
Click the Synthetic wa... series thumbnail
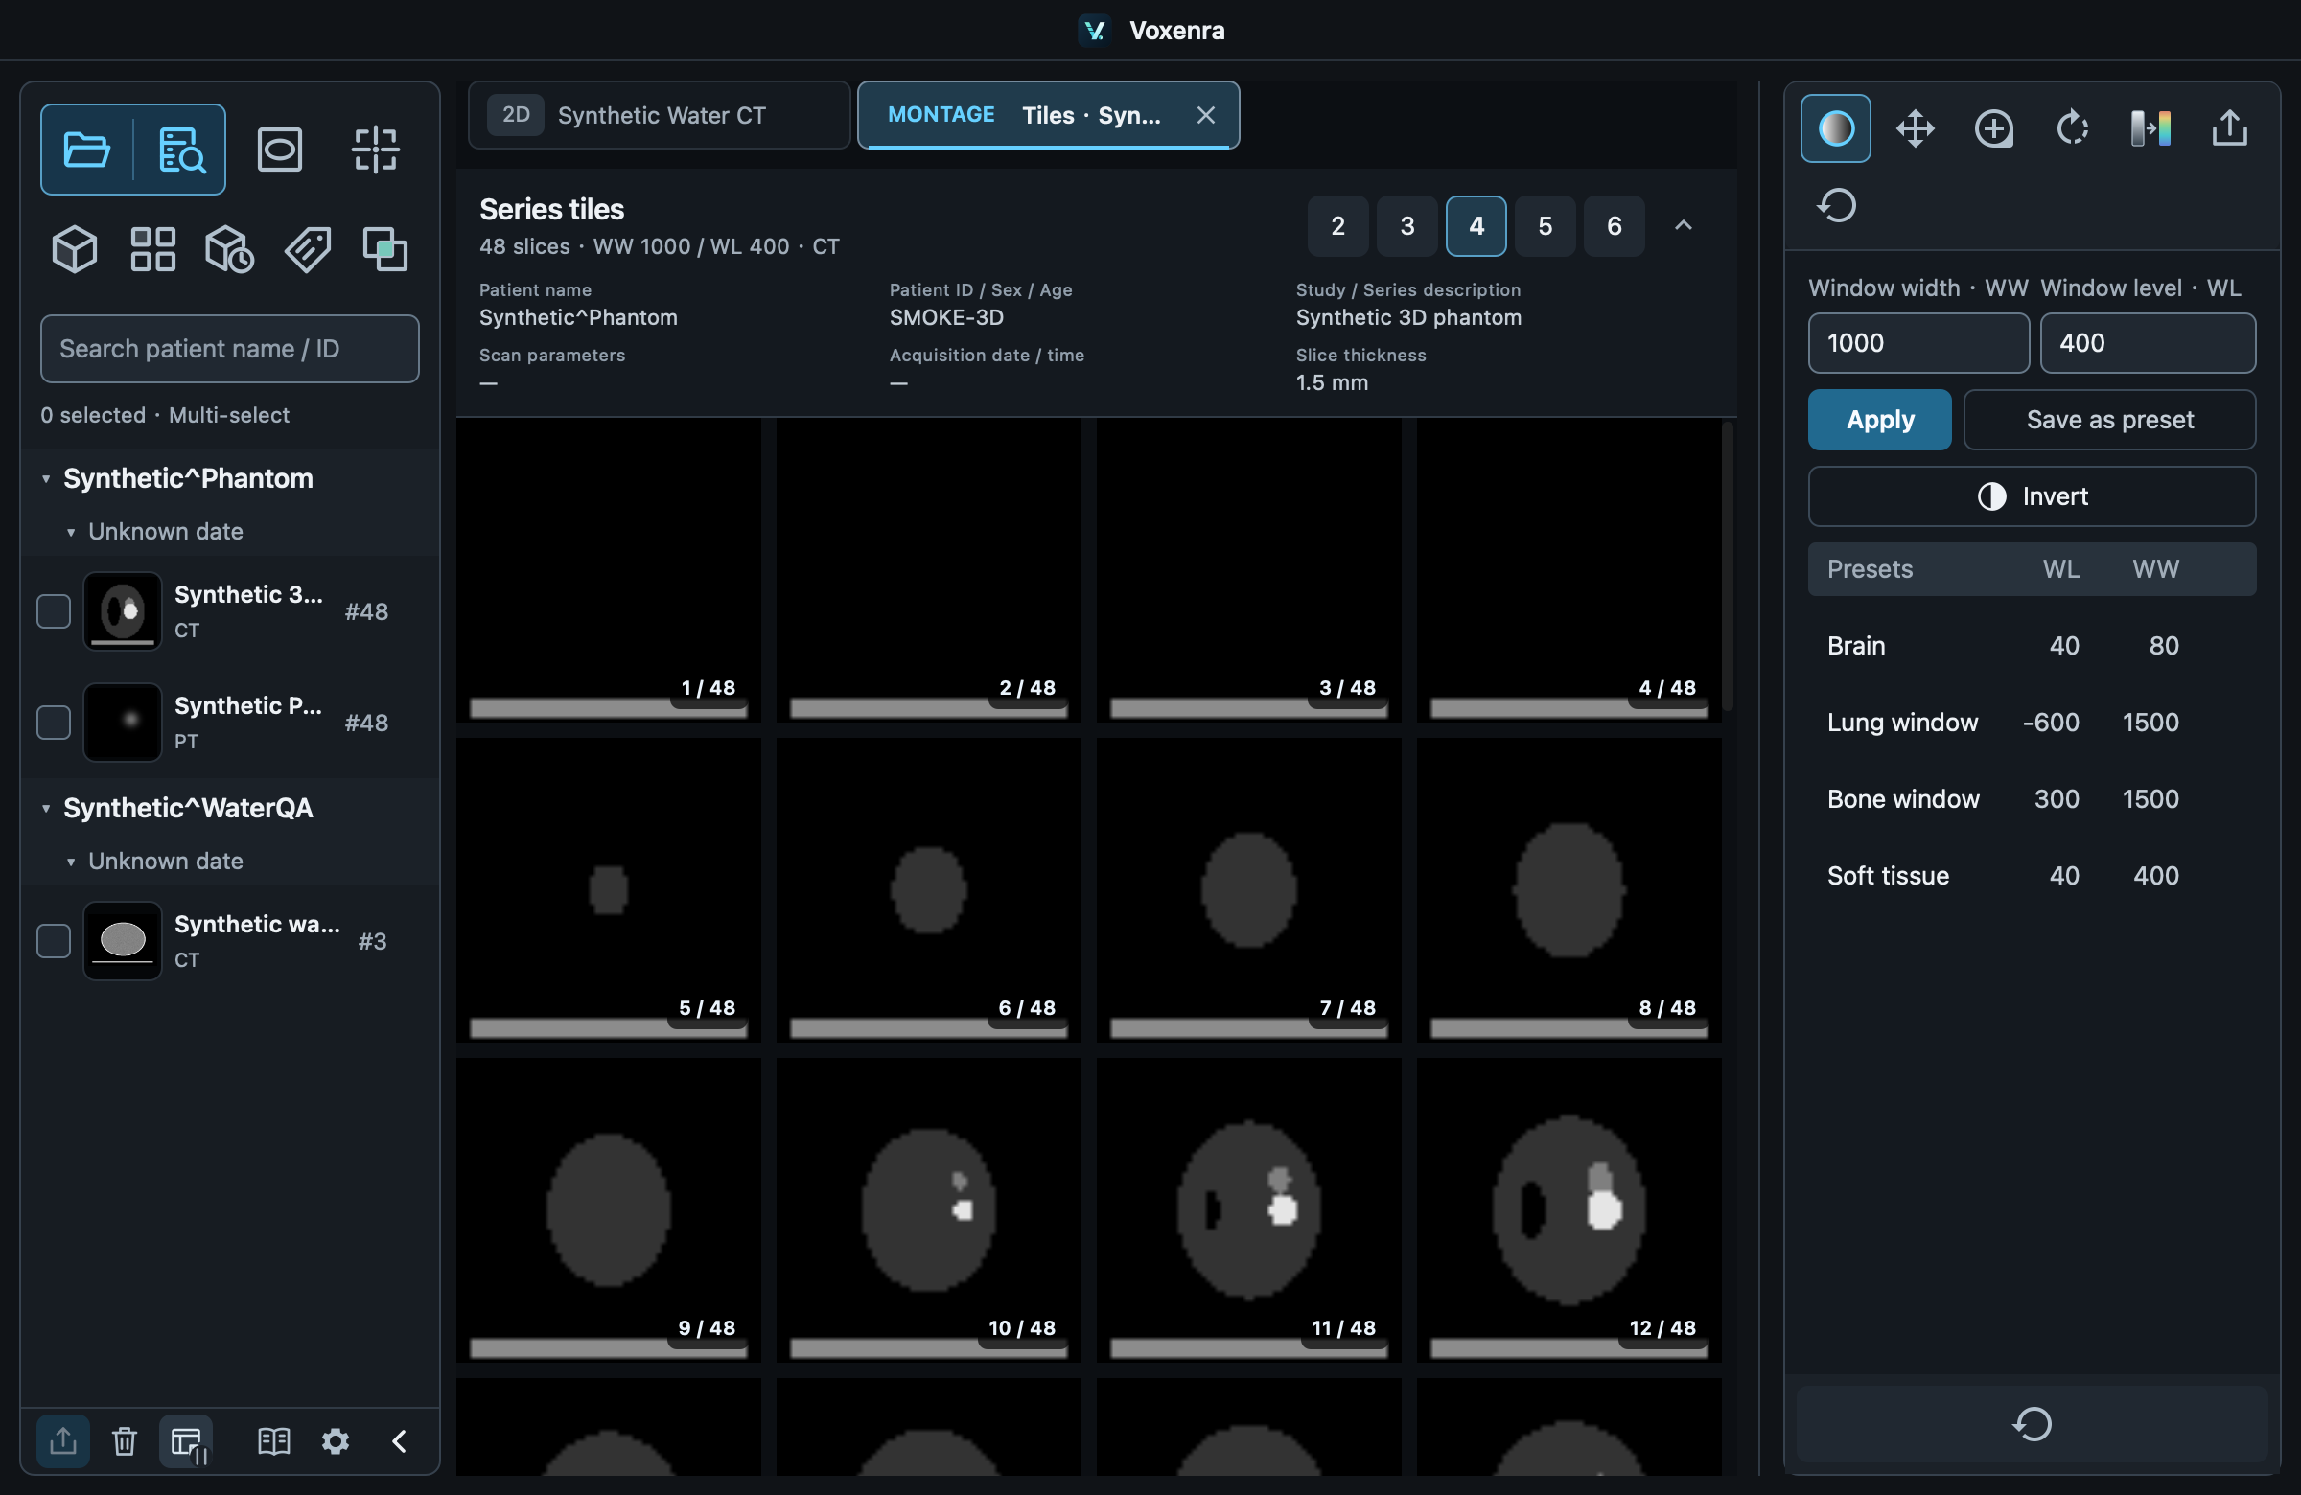[x=122, y=940]
